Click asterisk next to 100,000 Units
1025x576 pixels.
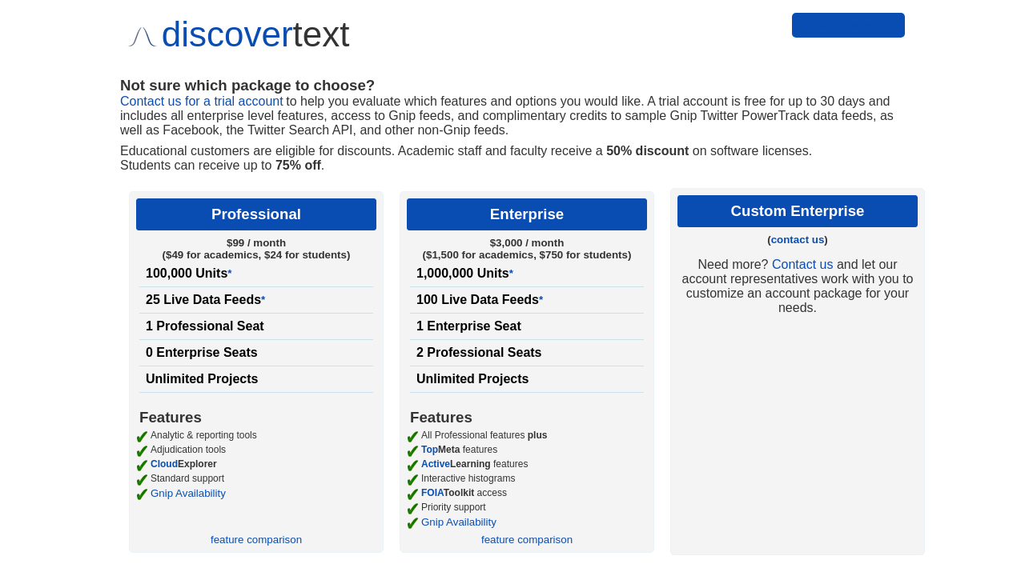pos(230,274)
